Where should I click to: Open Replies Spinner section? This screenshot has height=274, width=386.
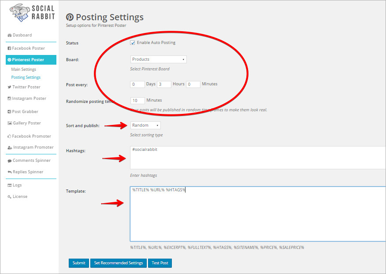[28, 172]
